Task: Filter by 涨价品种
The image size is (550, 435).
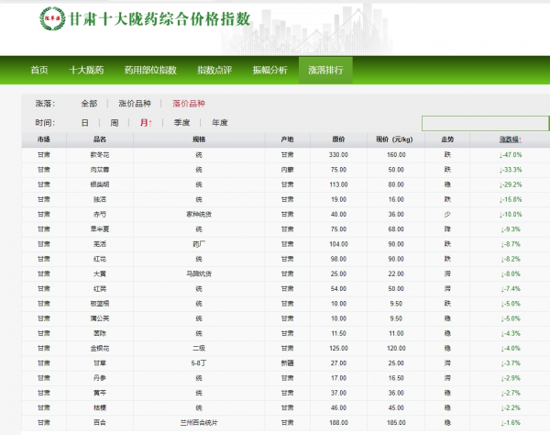Action: [x=135, y=104]
